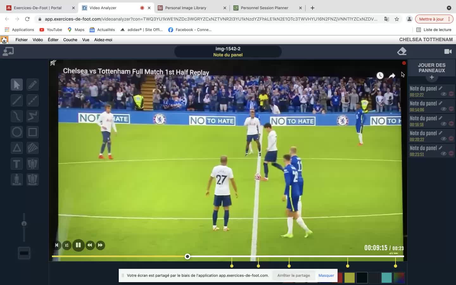Click the eraser icon in top bar

[x=402, y=51]
